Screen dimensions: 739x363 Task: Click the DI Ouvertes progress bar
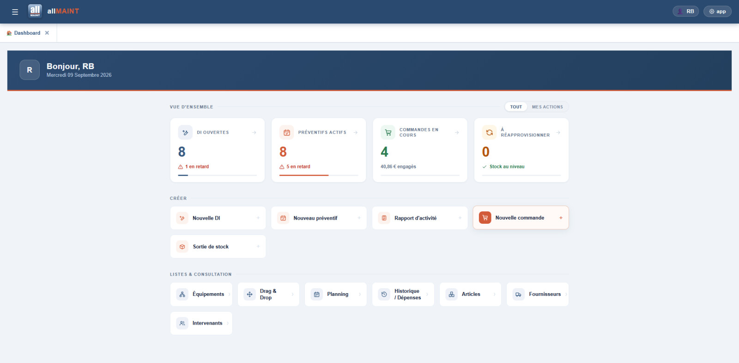218,175
